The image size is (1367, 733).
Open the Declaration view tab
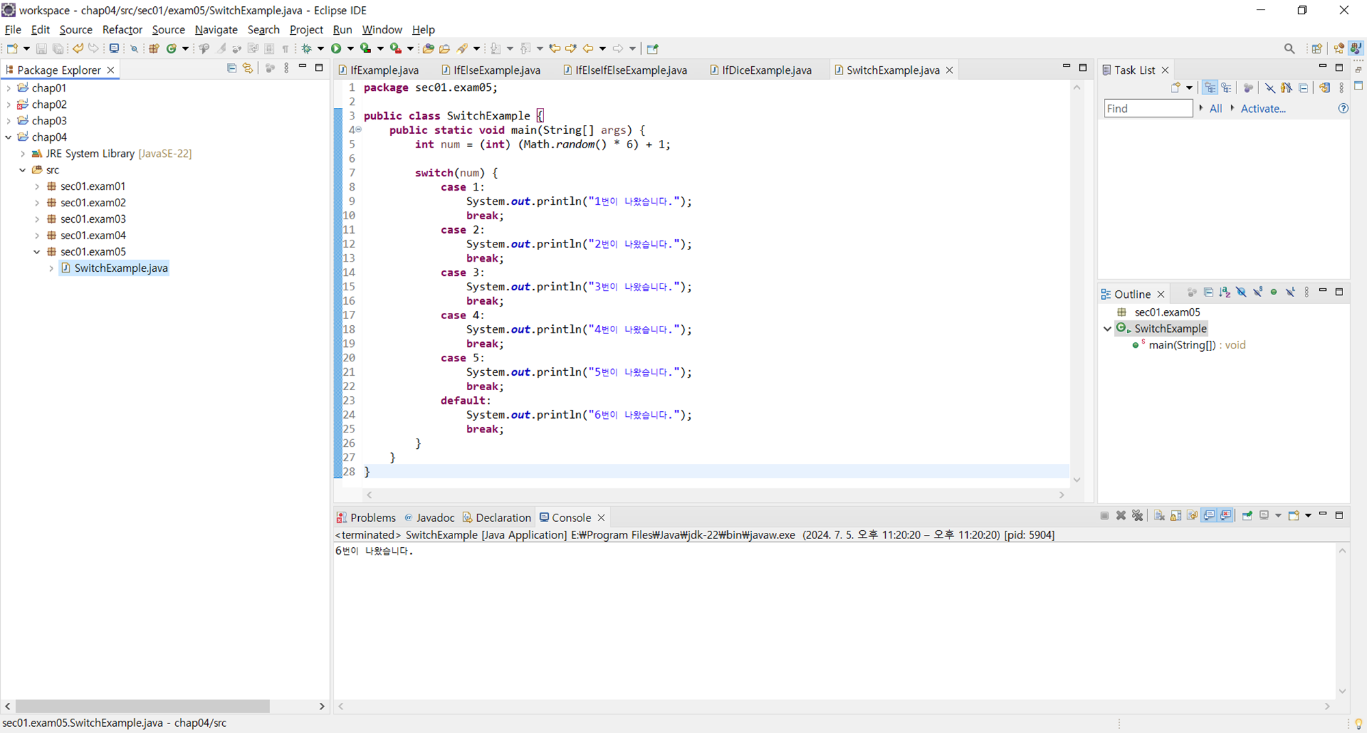click(497, 518)
